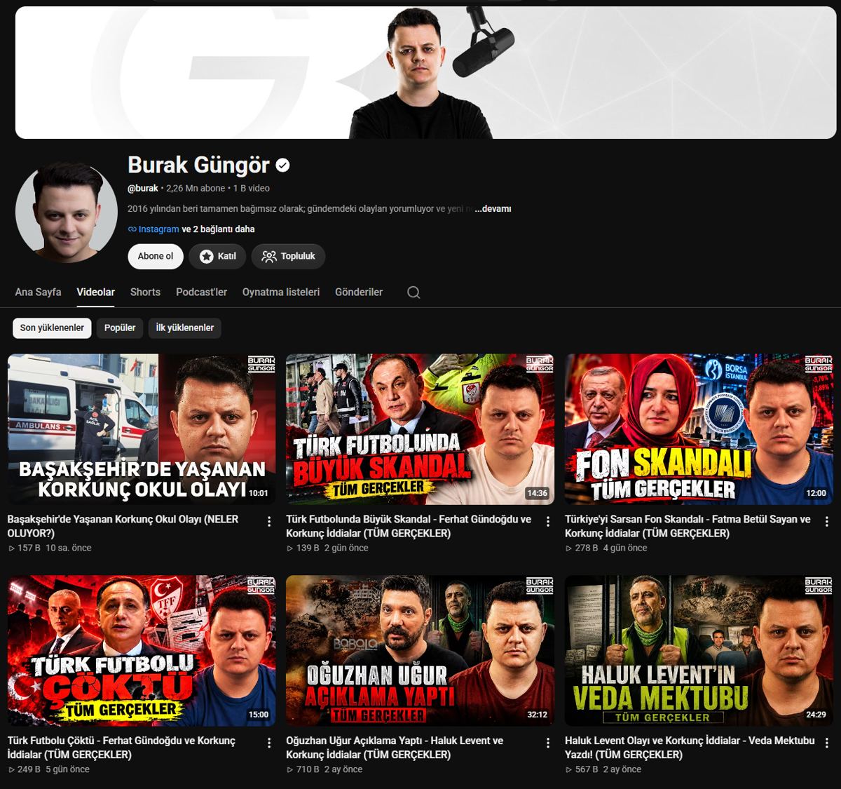The height and width of the screenshot is (789, 841).
Task: Sort videos by İlk yüklenenler chip
Action: click(185, 328)
